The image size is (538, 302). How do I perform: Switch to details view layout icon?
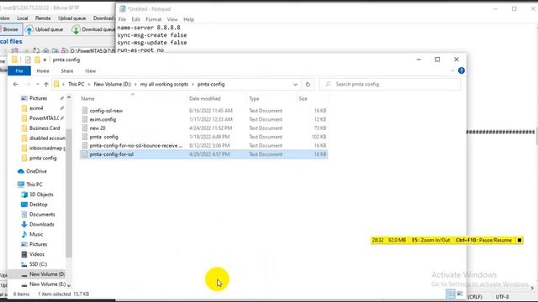coord(451,294)
